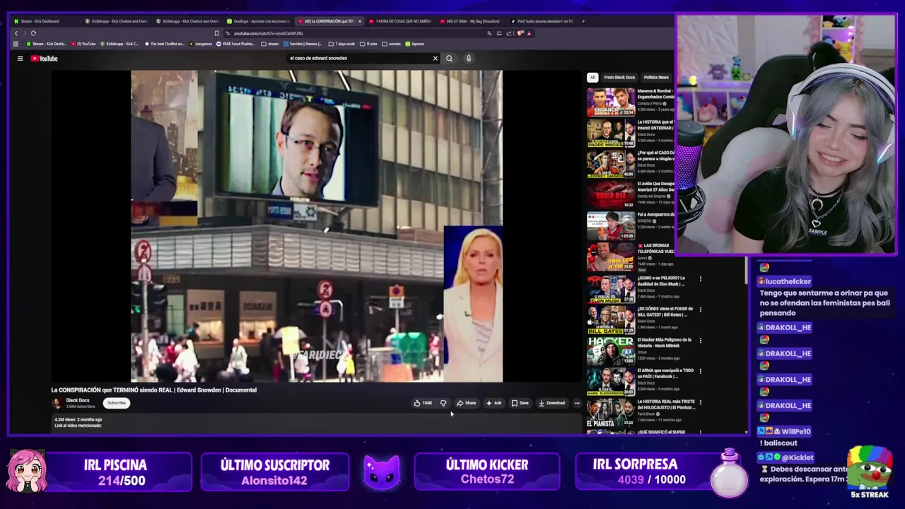Open options menu for the Bill Gates video
This screenshot has width=905, height=509.
pyautogui.click(x=700, y=310)
